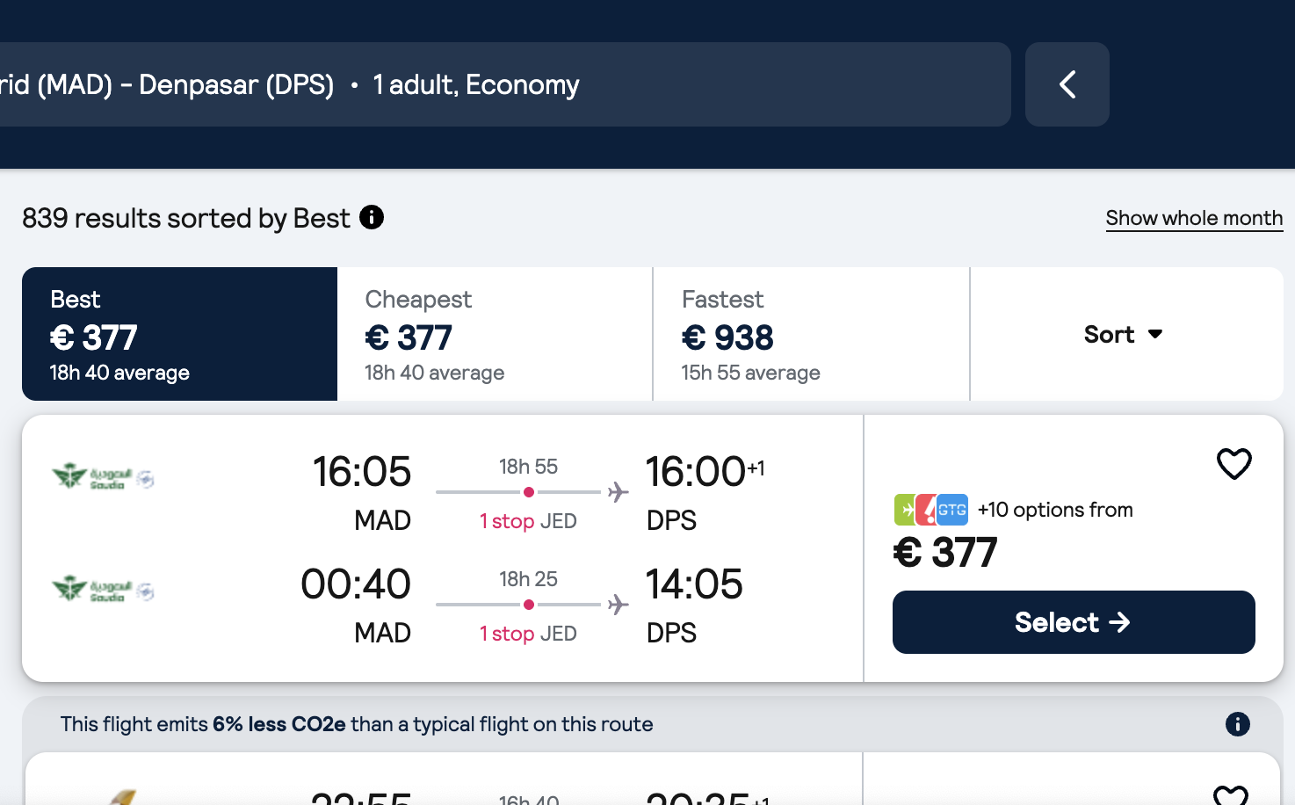The height and width of the screenshot is (805, 1295).
Task: Click the red booking provider icon
Action: 930,509
